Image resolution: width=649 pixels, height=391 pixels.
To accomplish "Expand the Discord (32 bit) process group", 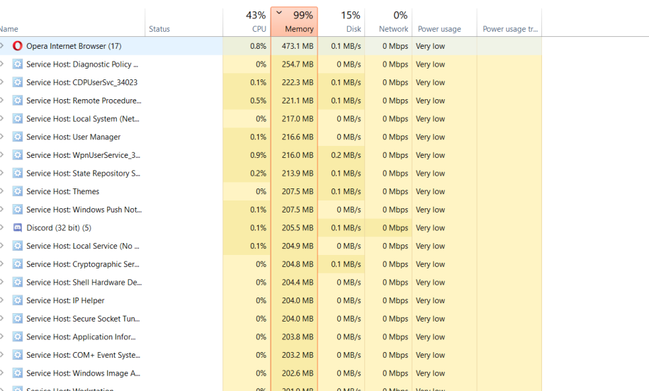I will tap(1, 227).
